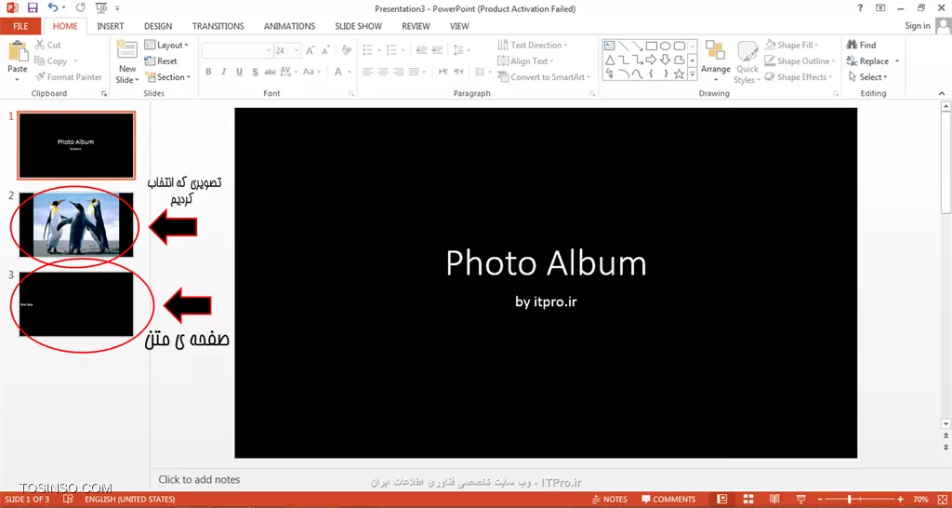Expand the Select dropdown in Editing
Viewport: 952px width, 508px height.
tap(868, 77)
